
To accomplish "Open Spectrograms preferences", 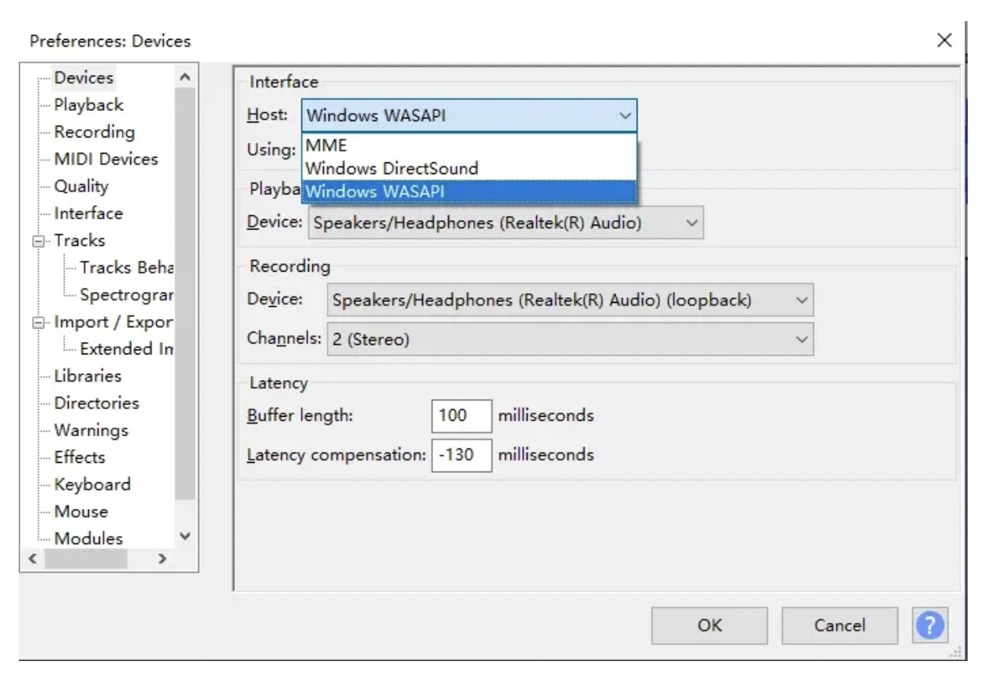I will pyautogui.click(x=126, y=295).
